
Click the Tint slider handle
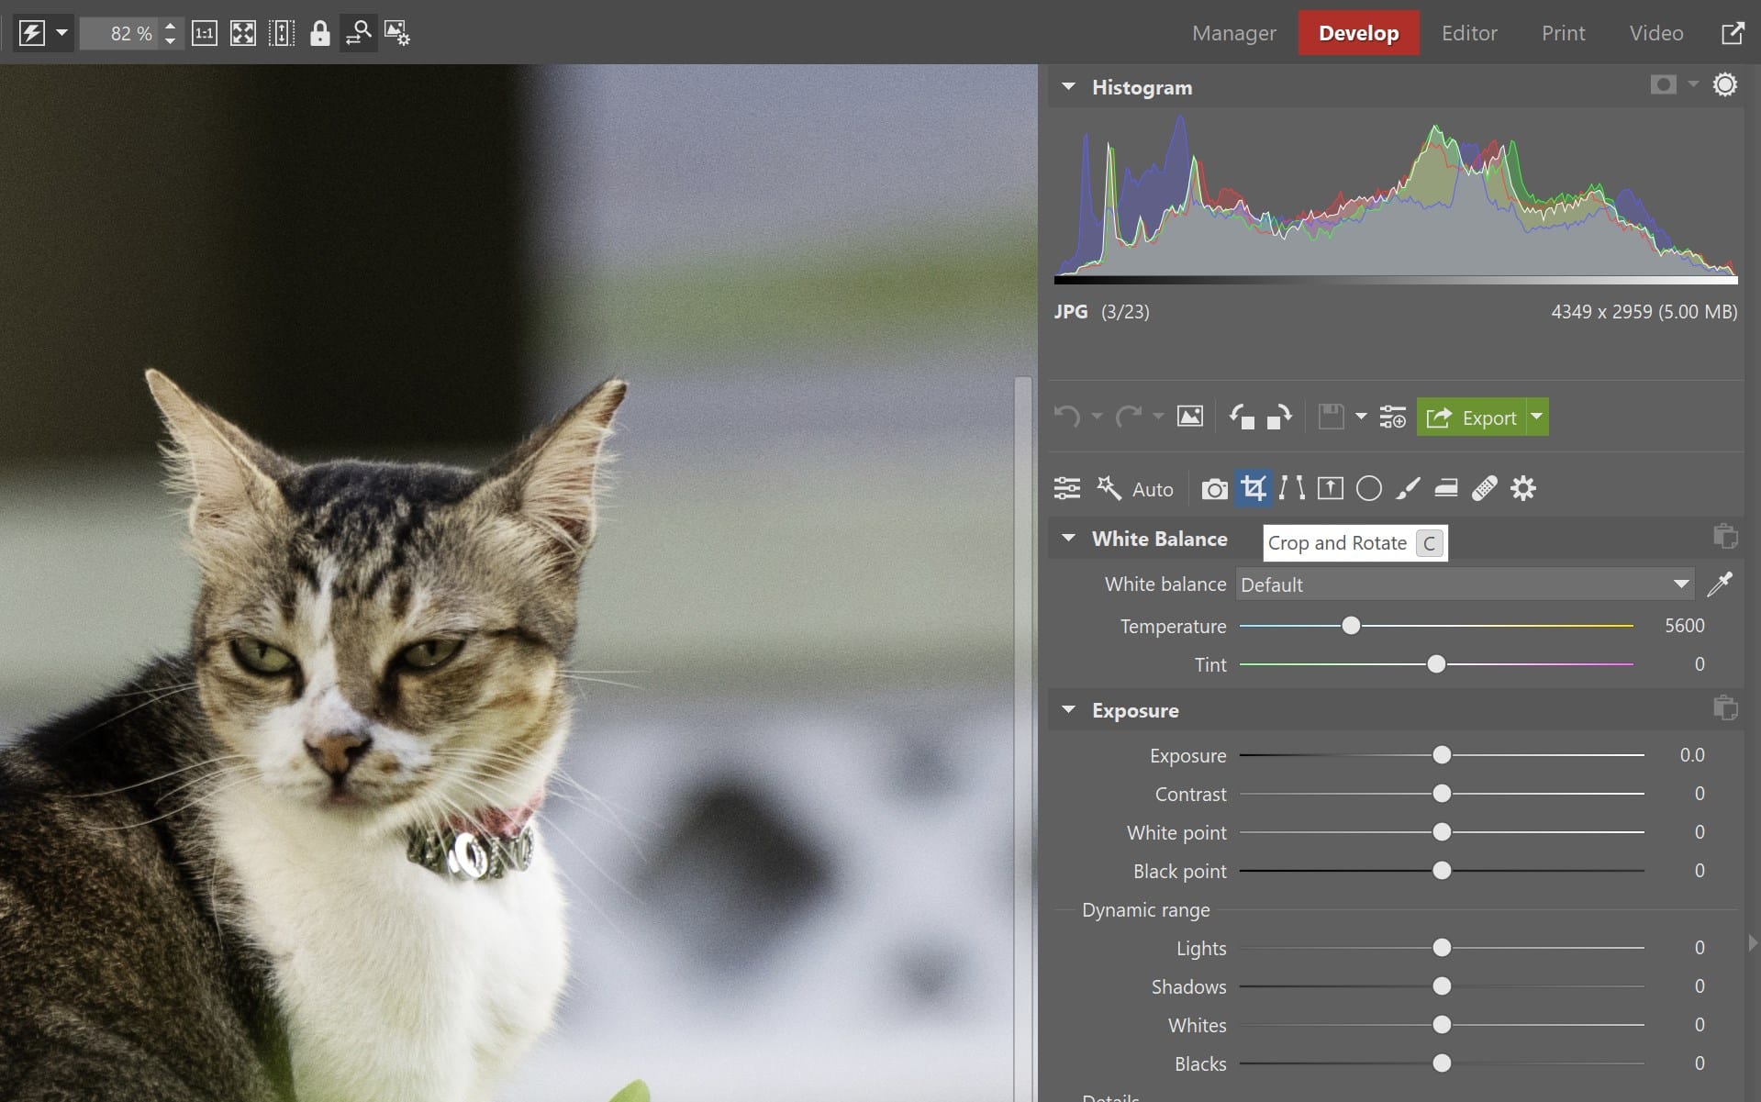point(1436,664)
